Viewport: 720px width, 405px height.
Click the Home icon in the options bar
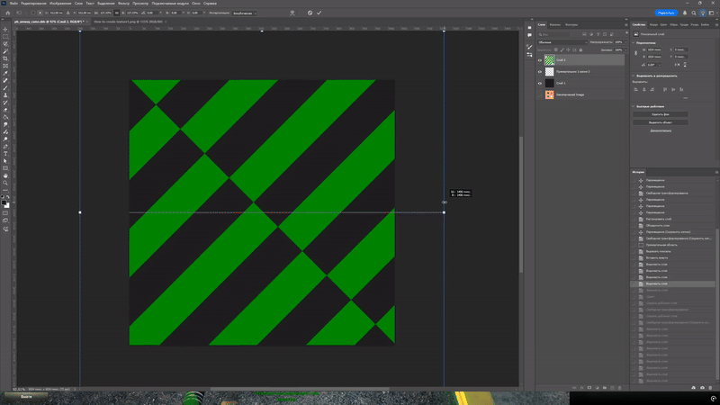coord(6,13)
